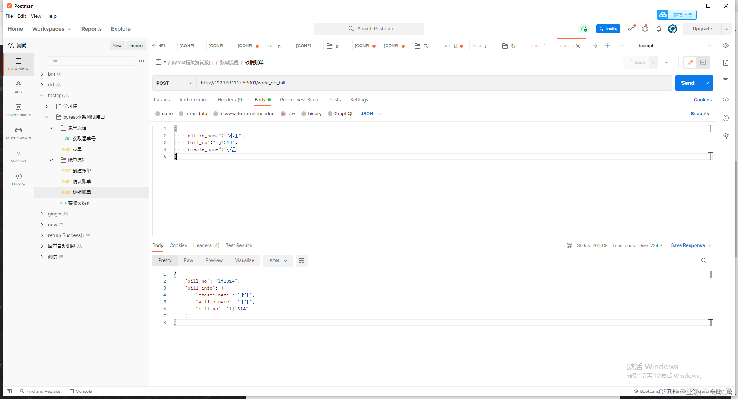The height and width of the screenshot is (399, 738).
Task: Open request info icon in right sidebar
Action: point(726,118)
